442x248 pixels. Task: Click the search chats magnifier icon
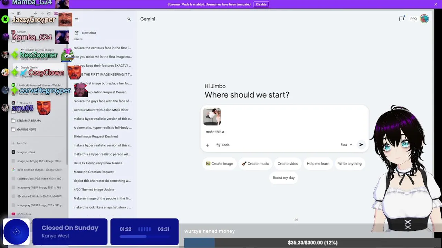coord(129,19)
